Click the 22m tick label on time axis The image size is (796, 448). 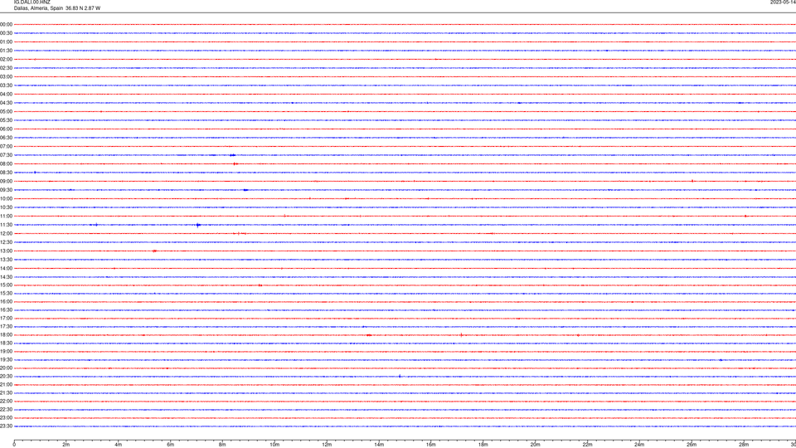click(587, 445)
